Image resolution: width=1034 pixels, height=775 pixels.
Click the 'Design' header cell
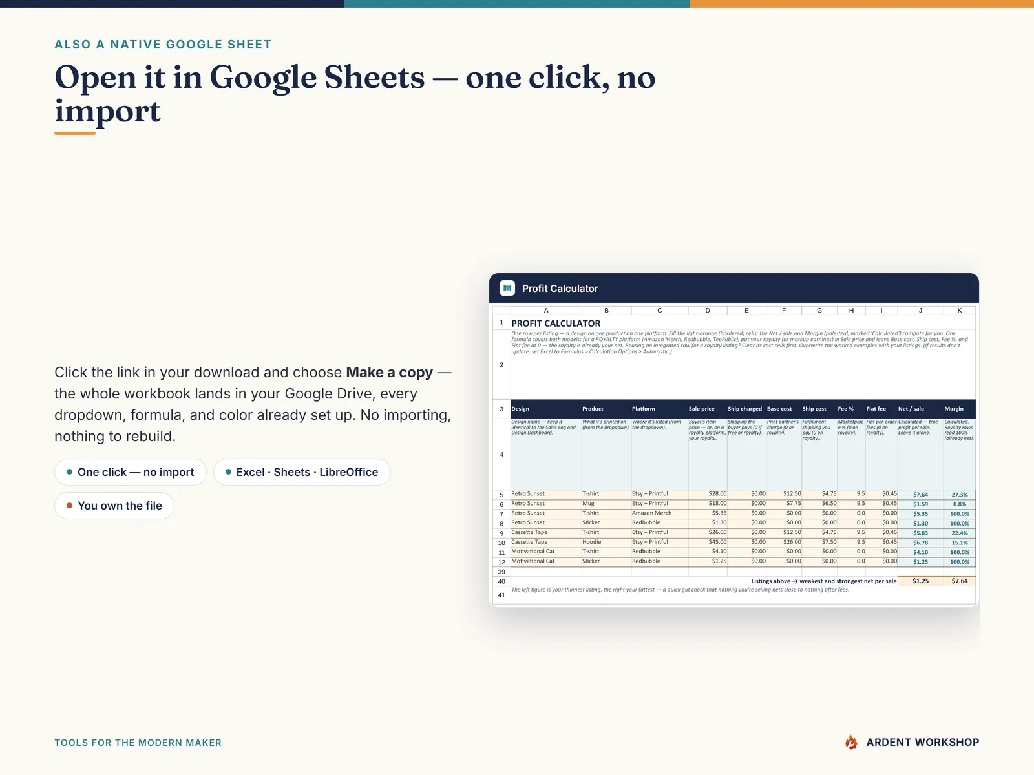(546, 409)
